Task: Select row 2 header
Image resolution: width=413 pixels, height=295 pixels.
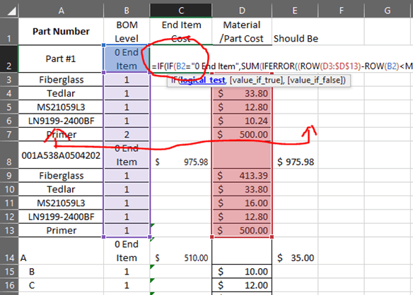Action: (9, 59)
